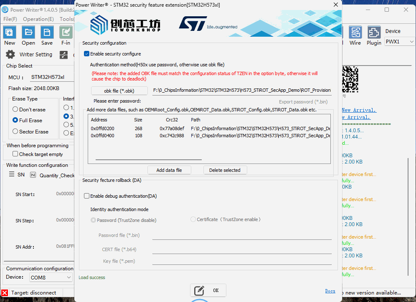Click the Wire toolbar icon
This screenshot has height=302, width=416.
pyautogui.click(x=355, y=33)
